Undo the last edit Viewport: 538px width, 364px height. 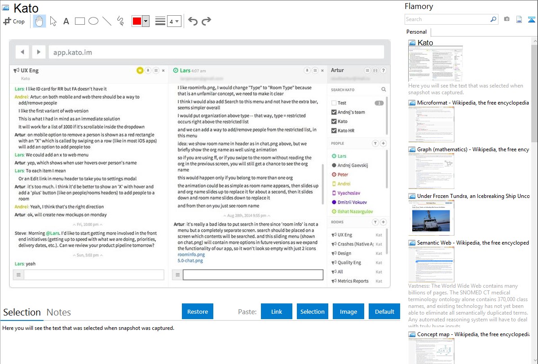[x=193, y=21]
